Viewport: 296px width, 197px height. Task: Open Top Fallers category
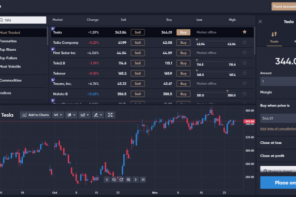[8, 58]
